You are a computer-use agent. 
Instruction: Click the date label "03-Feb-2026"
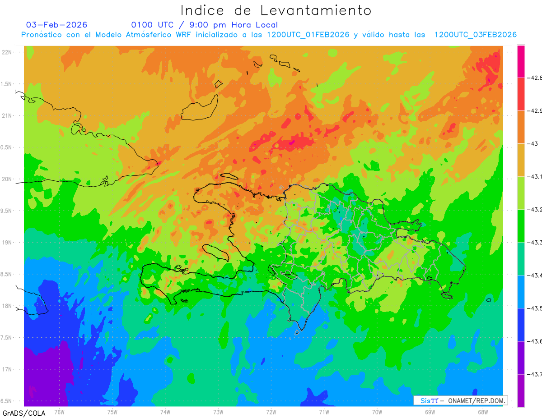57,25
